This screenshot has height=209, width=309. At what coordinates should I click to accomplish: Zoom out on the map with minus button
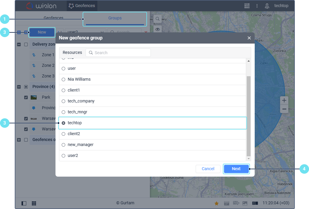click(x=284, y=109)
